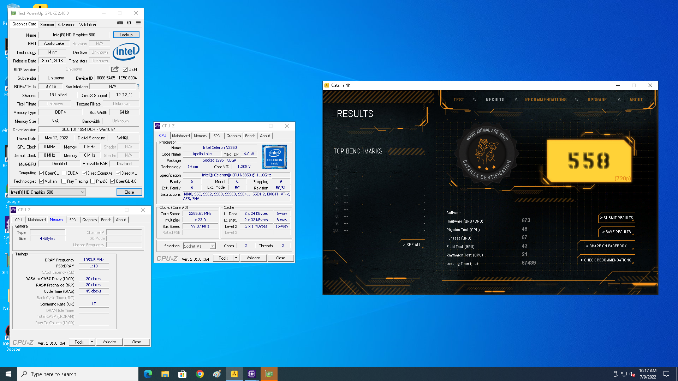Toggle UEFI checkbox in GPU-Z
The image size is (678, 381).
[x=125, y=69]
